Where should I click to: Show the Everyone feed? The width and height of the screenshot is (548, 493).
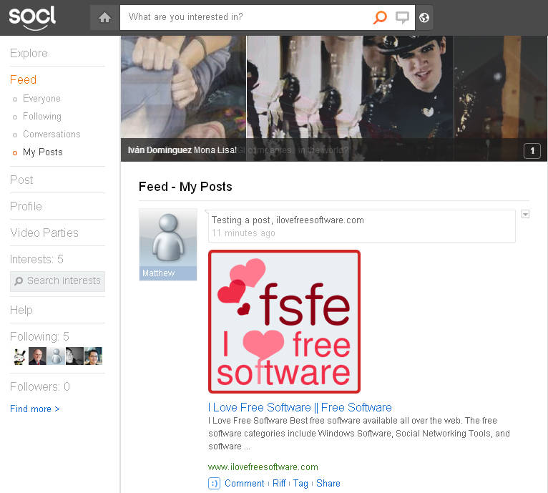41,99
